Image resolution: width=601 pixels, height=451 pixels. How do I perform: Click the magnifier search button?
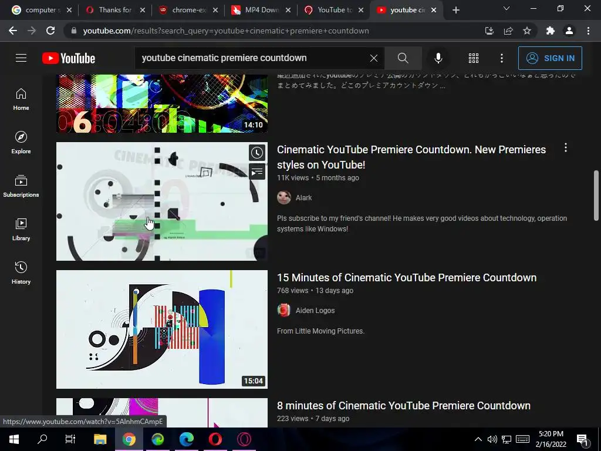(403, 58)
